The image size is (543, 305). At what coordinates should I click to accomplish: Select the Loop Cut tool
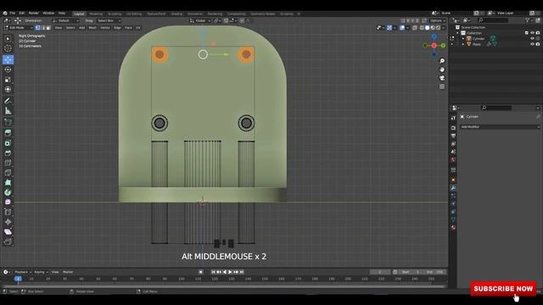[x=8, y=163]
